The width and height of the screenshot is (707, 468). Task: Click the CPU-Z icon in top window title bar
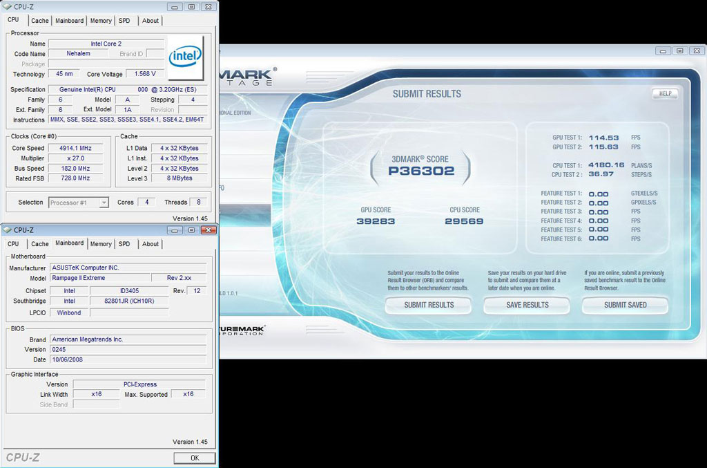pyautogui.click(x=7, y=7)
